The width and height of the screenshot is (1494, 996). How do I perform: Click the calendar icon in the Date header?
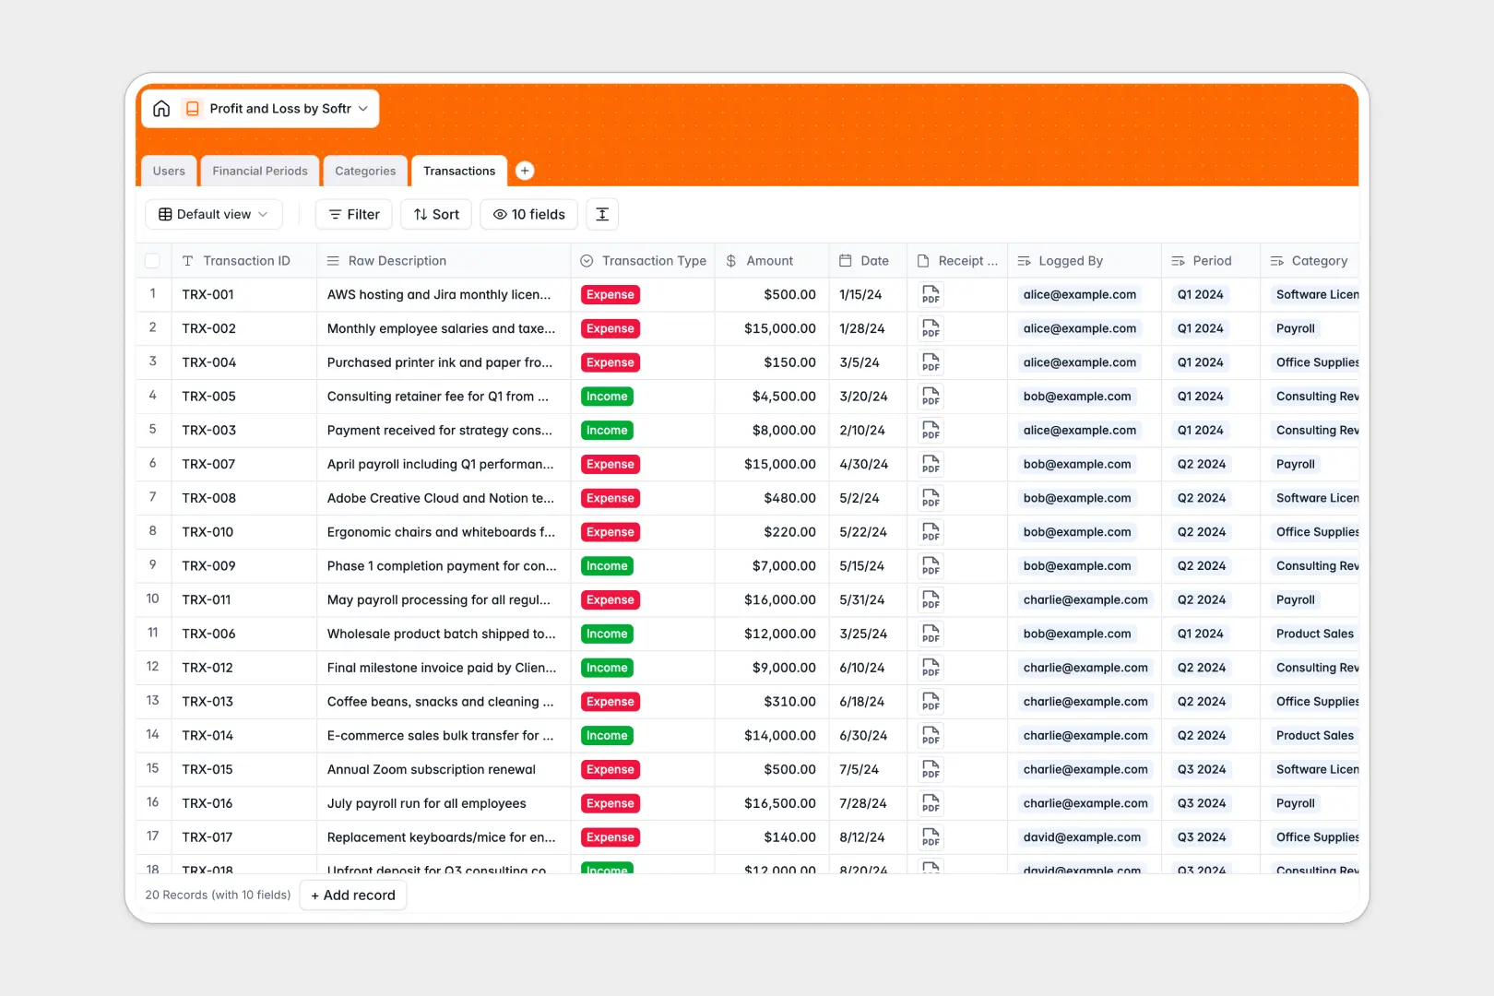(844, 260)
